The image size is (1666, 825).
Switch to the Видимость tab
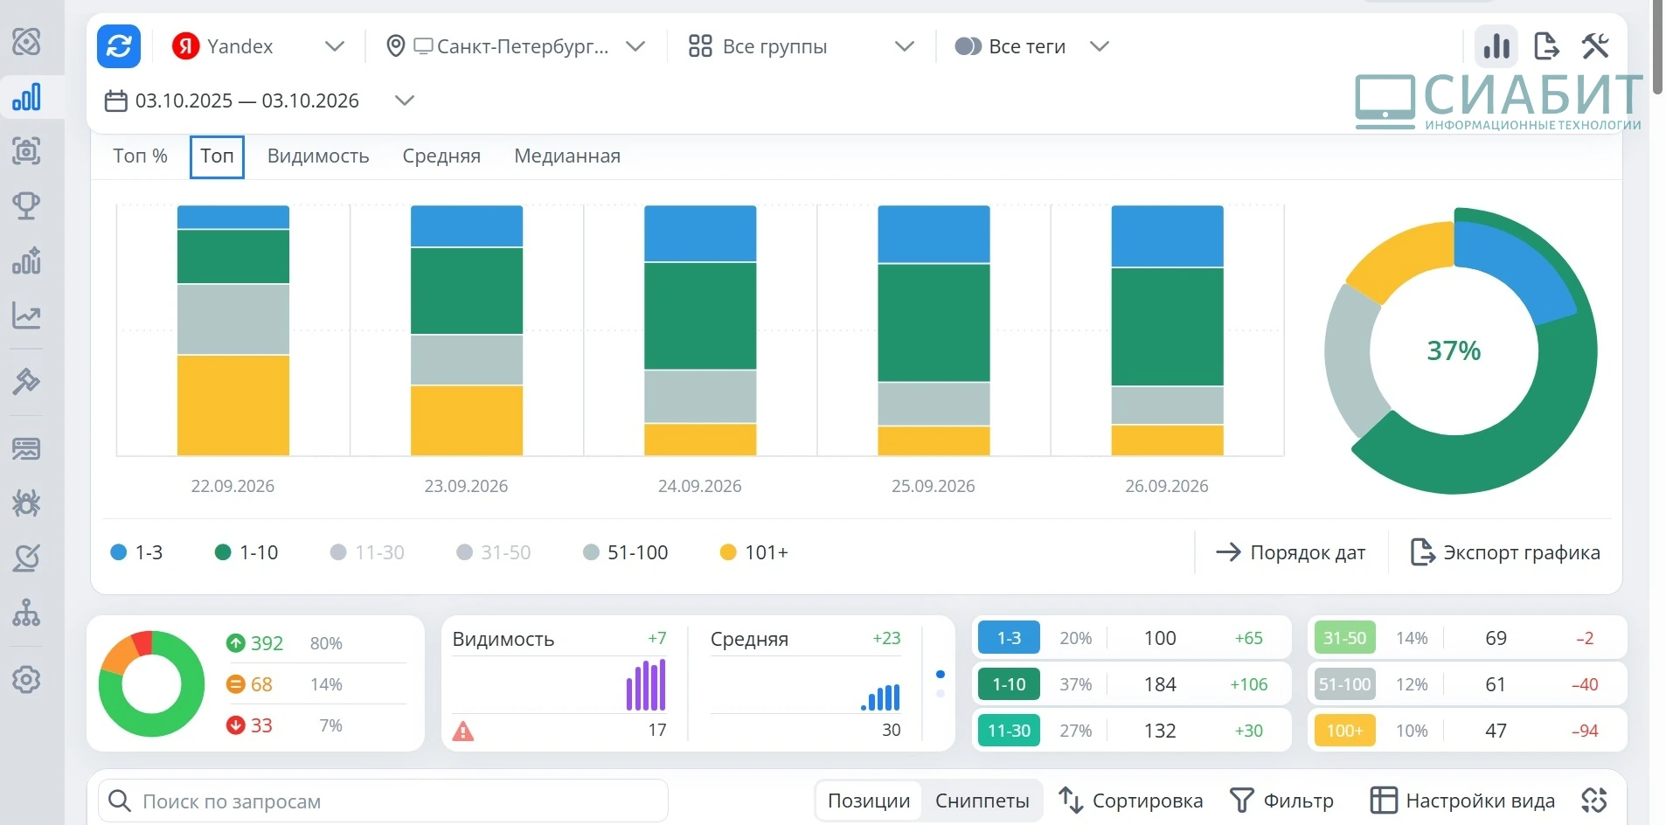[318, 156]
